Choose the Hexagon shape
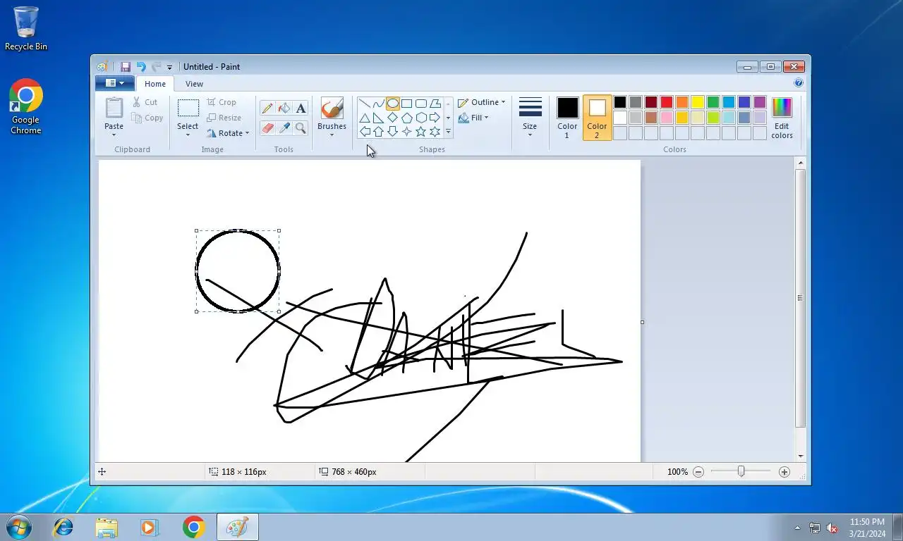This screenshot has width=903, height=541. tap(421, 118)
